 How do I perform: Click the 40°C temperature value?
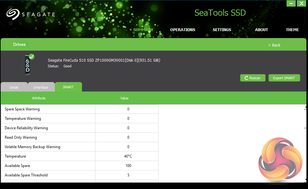(128, 156)
